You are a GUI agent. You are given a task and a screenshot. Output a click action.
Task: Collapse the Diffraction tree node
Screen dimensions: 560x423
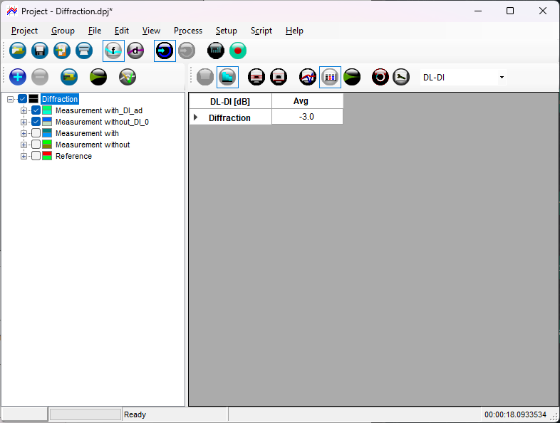pos(11,99)
